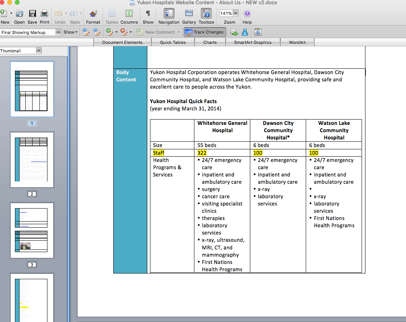The height and width of the screenshot is (322, 406).
Task: Click the instant message person icon
Action: [245, 32]
